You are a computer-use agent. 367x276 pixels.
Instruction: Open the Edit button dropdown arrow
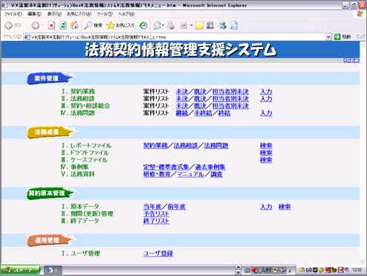tap(191, 25)
